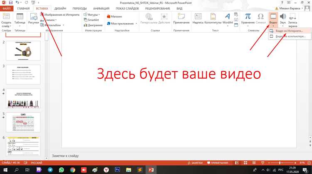Click the Видео film icon

(273, 17)
